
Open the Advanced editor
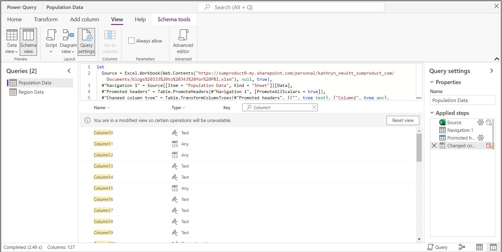pyautogui.click(x=183, y=42)
